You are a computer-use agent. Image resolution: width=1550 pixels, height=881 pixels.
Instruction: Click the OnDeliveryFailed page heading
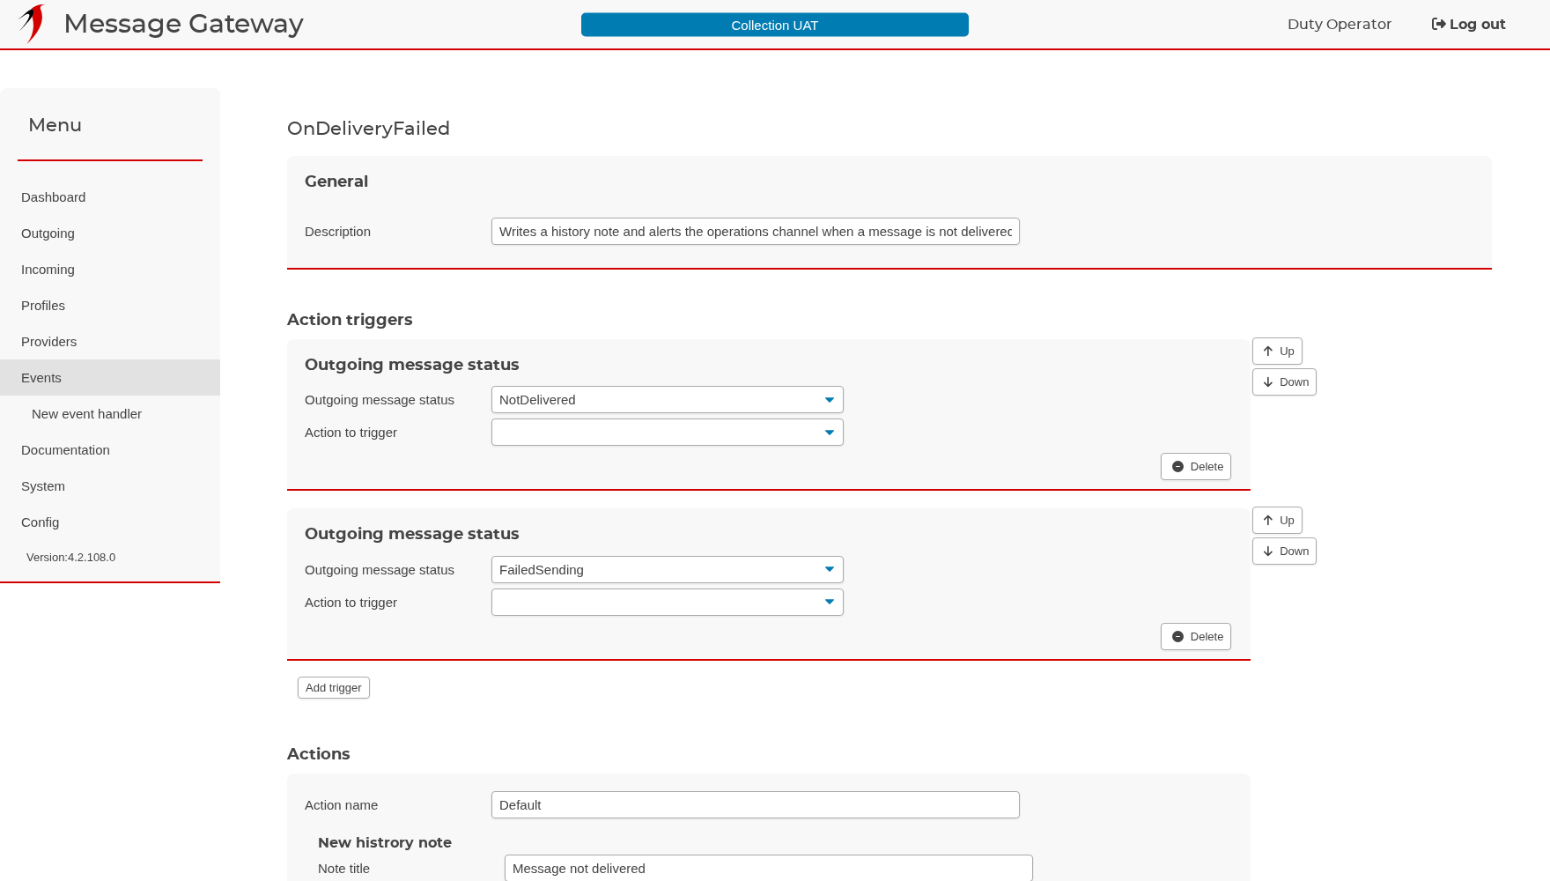pos(368,129)
